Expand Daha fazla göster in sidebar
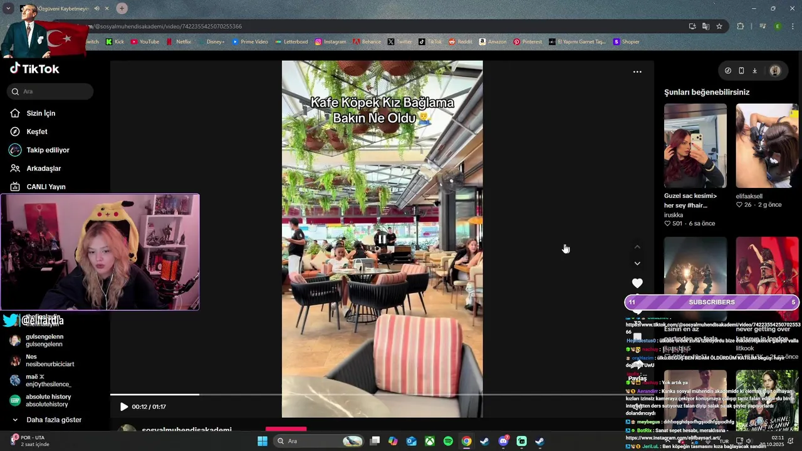 pos(46,420)
